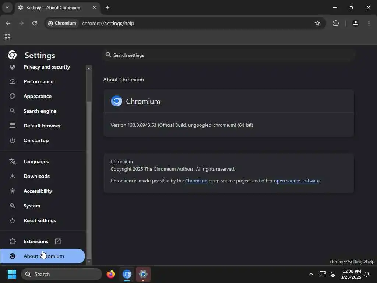The width and height of the screenshot is (377, 283).
Task: Open Default browser settings
Action: point(43,126)
